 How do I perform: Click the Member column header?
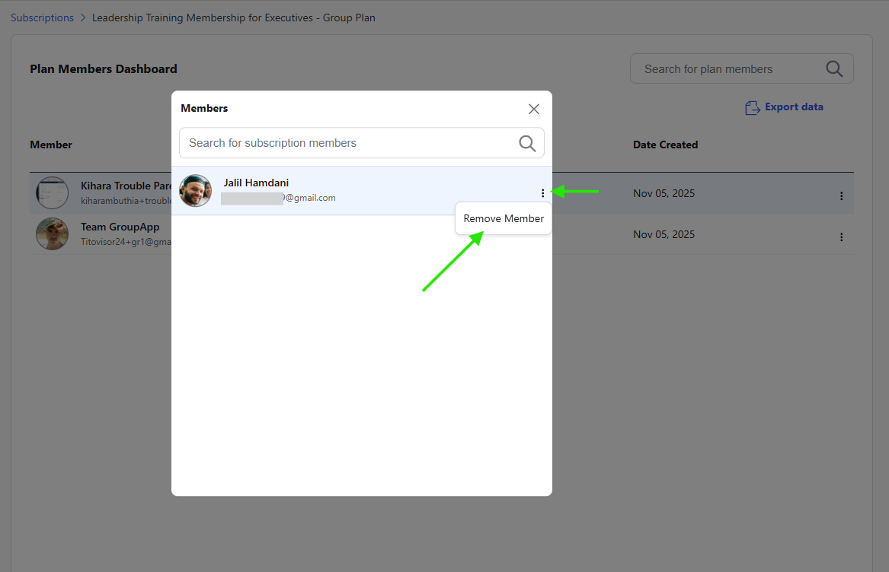[51, 145]
